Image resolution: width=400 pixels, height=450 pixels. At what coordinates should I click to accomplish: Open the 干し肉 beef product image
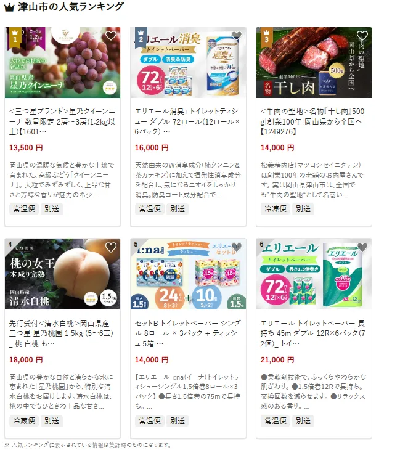(x=314, y=62)
